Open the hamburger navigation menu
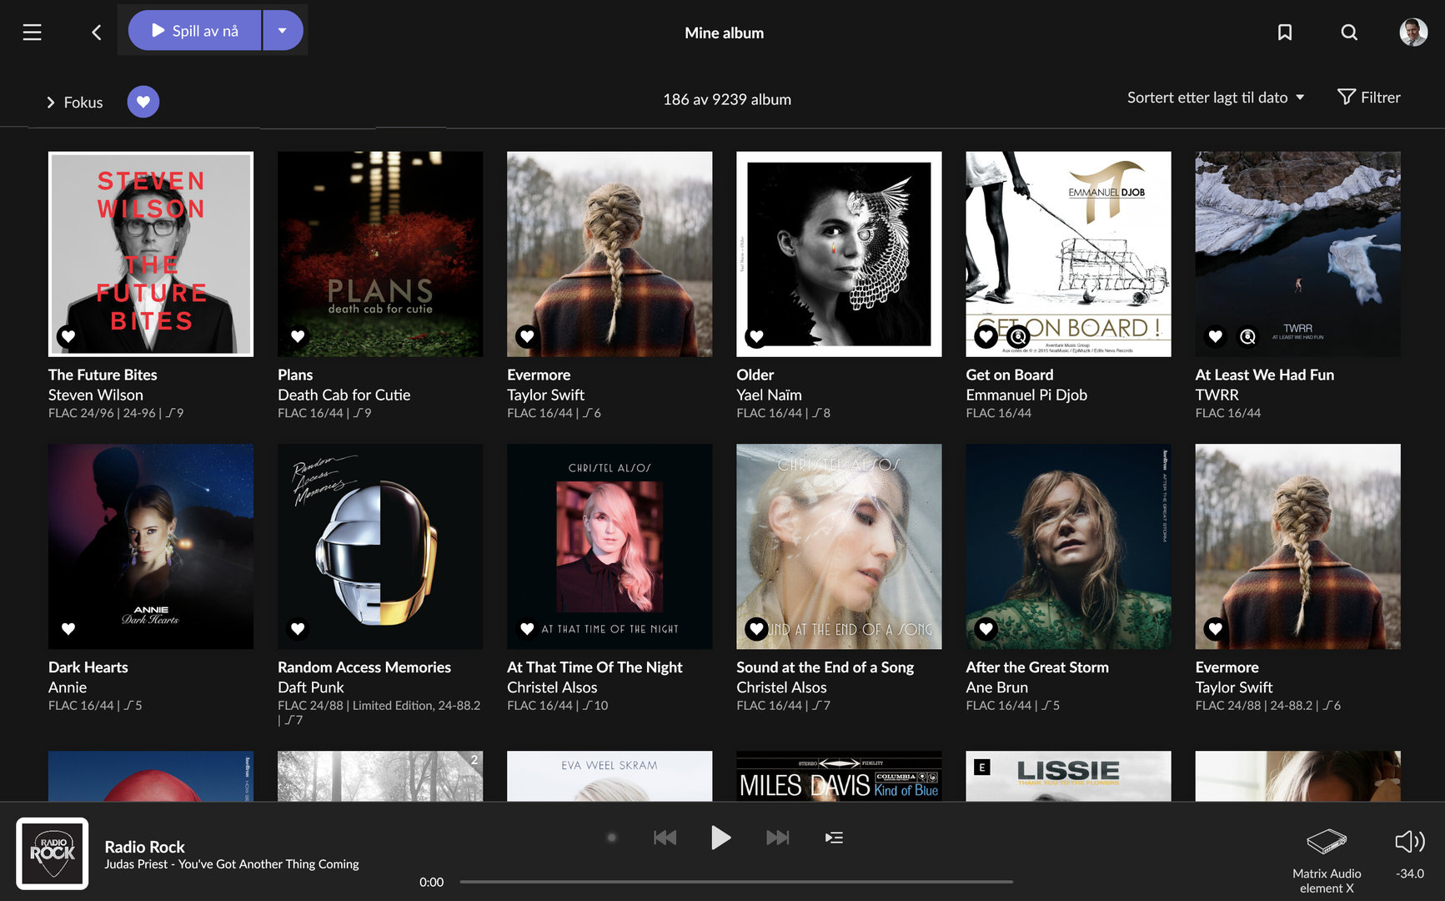Image resolution: width=1445 pixels, height=901 pixels. [x=32, y=33]
